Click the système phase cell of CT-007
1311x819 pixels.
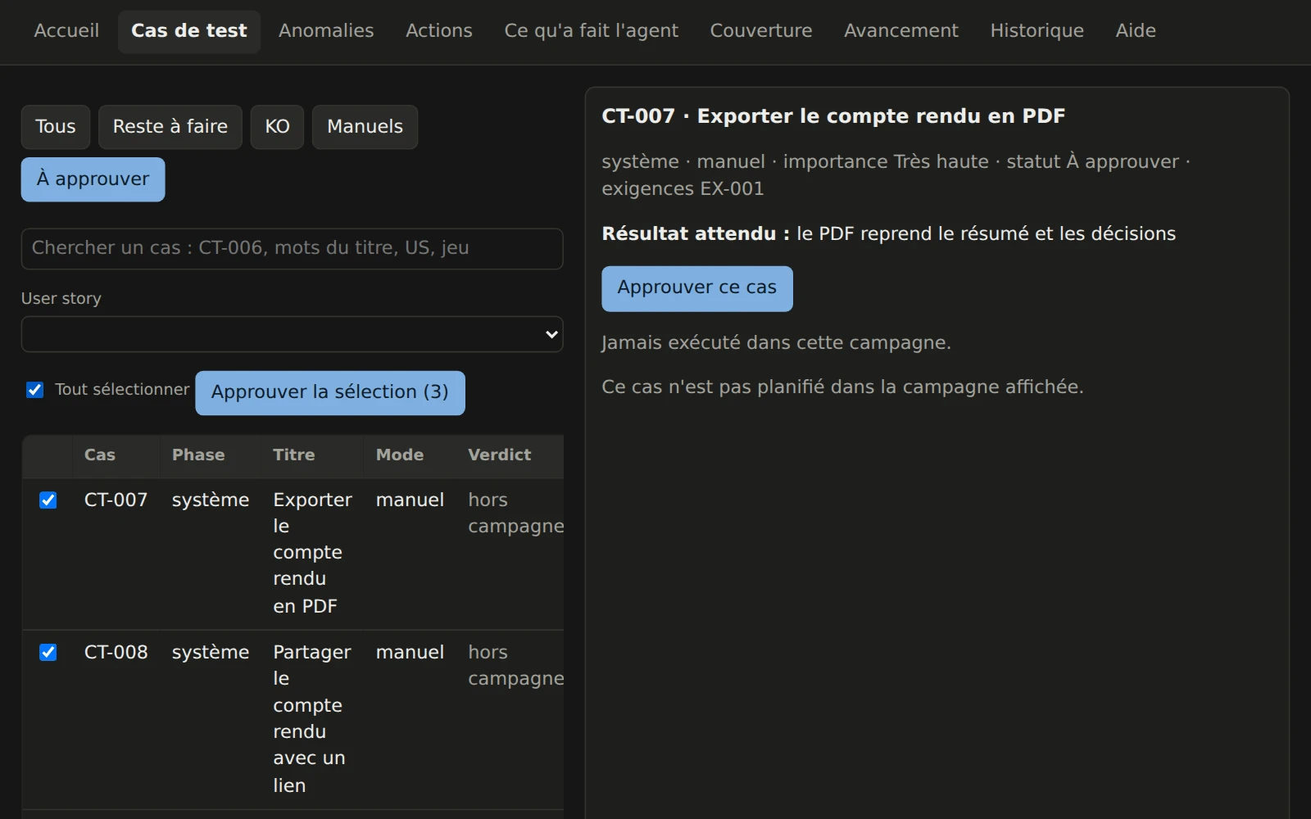tap(211, 500)
